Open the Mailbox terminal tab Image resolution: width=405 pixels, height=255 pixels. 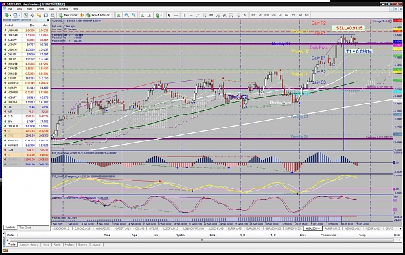click(69, 245)
